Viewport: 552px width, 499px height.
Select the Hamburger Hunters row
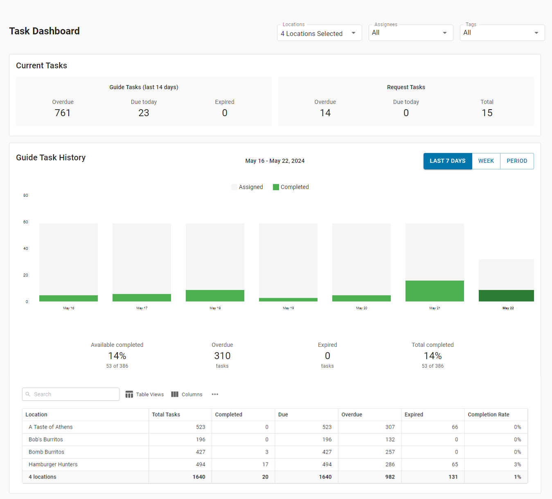click(275, 465)
